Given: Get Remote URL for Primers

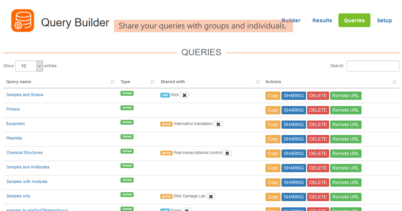Looking at the screenshot, I should (x=346, y=110).
